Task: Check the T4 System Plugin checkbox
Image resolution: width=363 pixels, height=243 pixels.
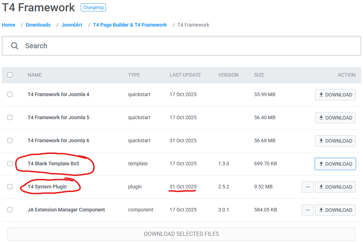Action: point(10,187)
